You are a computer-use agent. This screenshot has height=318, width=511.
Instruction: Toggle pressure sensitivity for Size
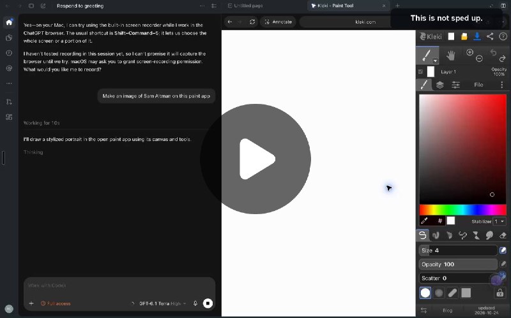[503, 250]
